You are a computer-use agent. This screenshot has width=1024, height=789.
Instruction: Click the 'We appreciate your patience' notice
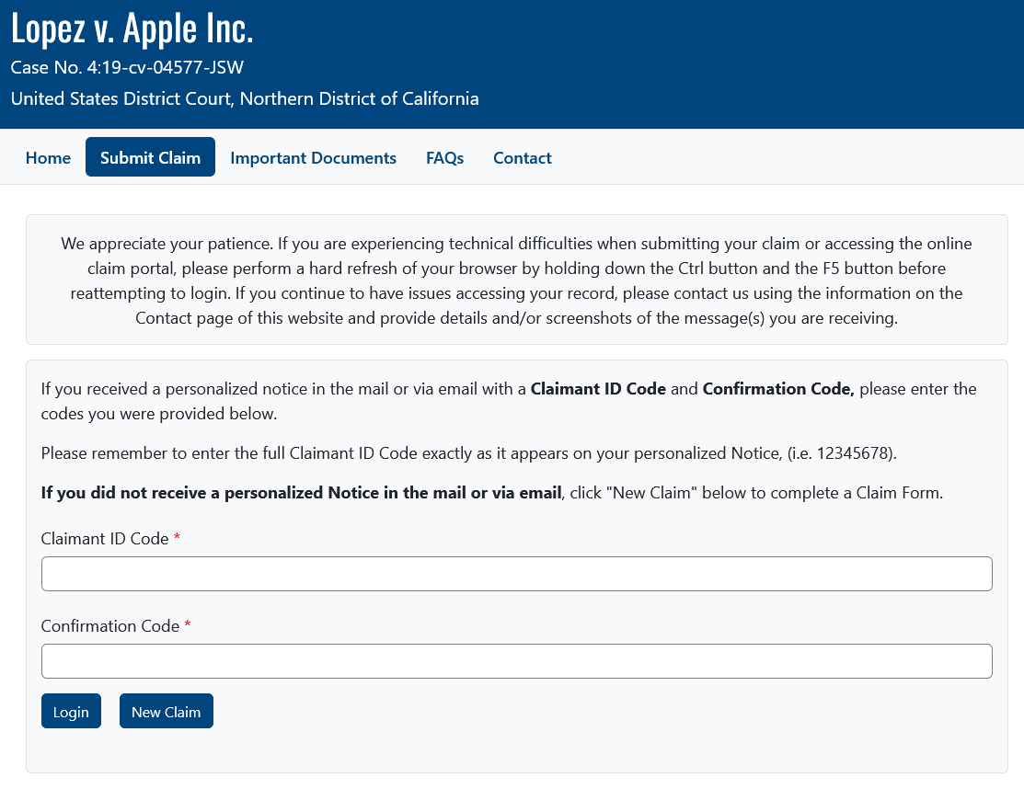[x=516, y=280]
